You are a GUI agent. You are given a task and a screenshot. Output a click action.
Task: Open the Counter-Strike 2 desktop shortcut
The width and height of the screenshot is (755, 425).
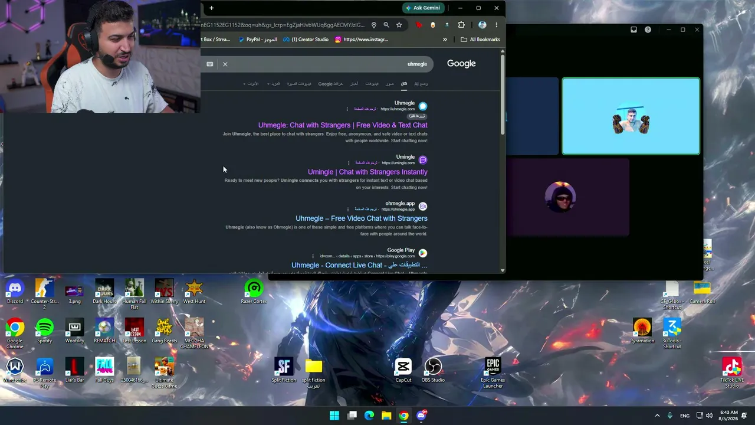[45, 294]
